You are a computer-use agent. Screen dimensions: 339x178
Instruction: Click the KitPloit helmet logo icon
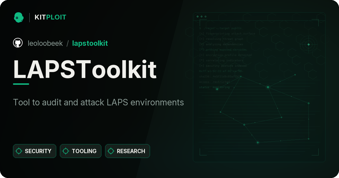(x=19, y=17)
